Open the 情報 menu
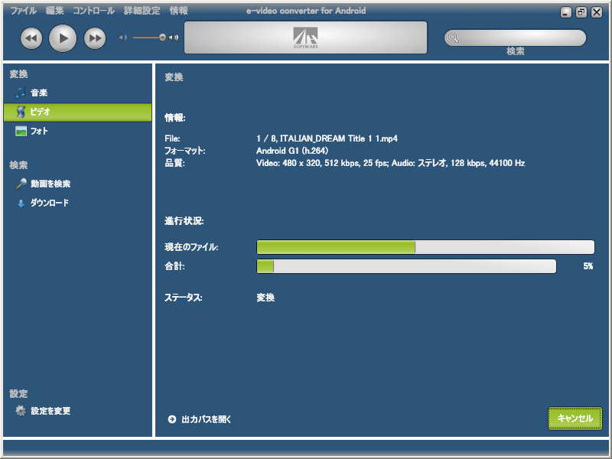Viewport: 612px width, 459px height. (179, 11)
